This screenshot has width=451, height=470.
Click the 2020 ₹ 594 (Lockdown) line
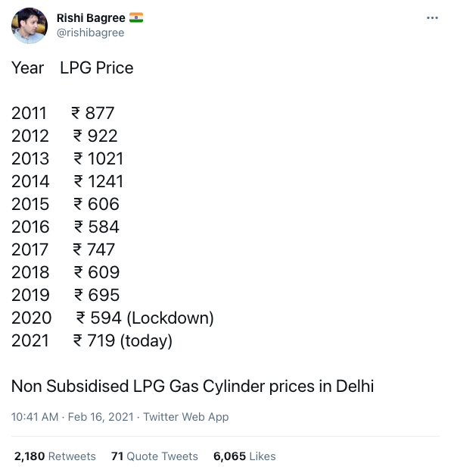[113, 318]
